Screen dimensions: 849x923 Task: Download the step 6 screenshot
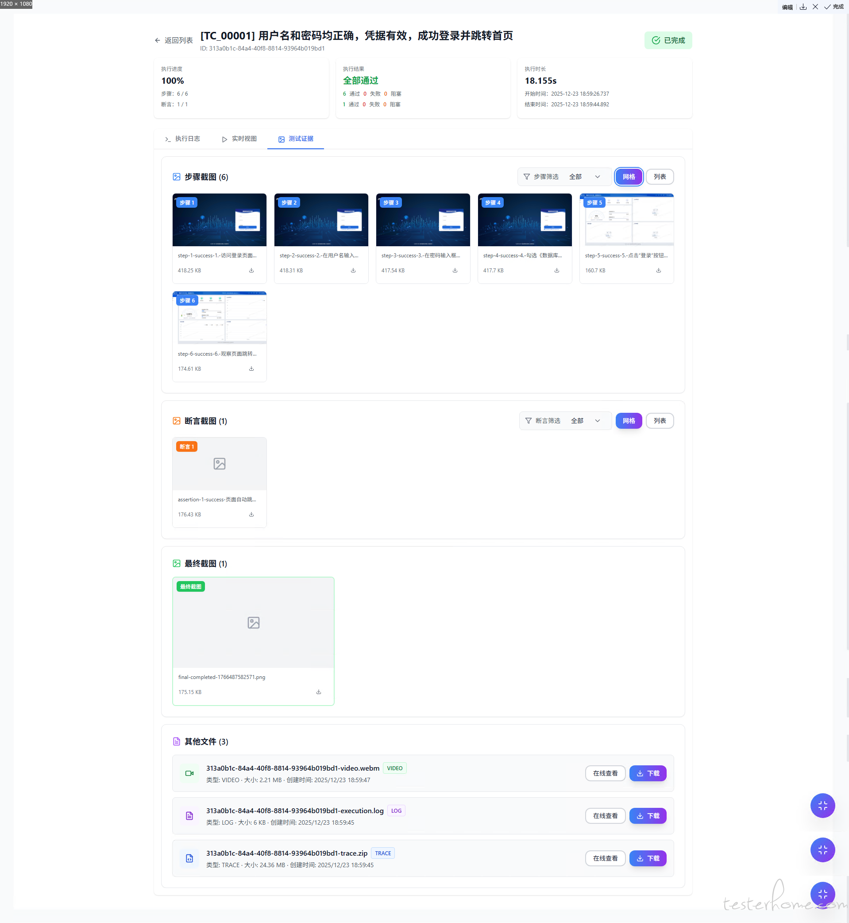[x=251, y=368]
